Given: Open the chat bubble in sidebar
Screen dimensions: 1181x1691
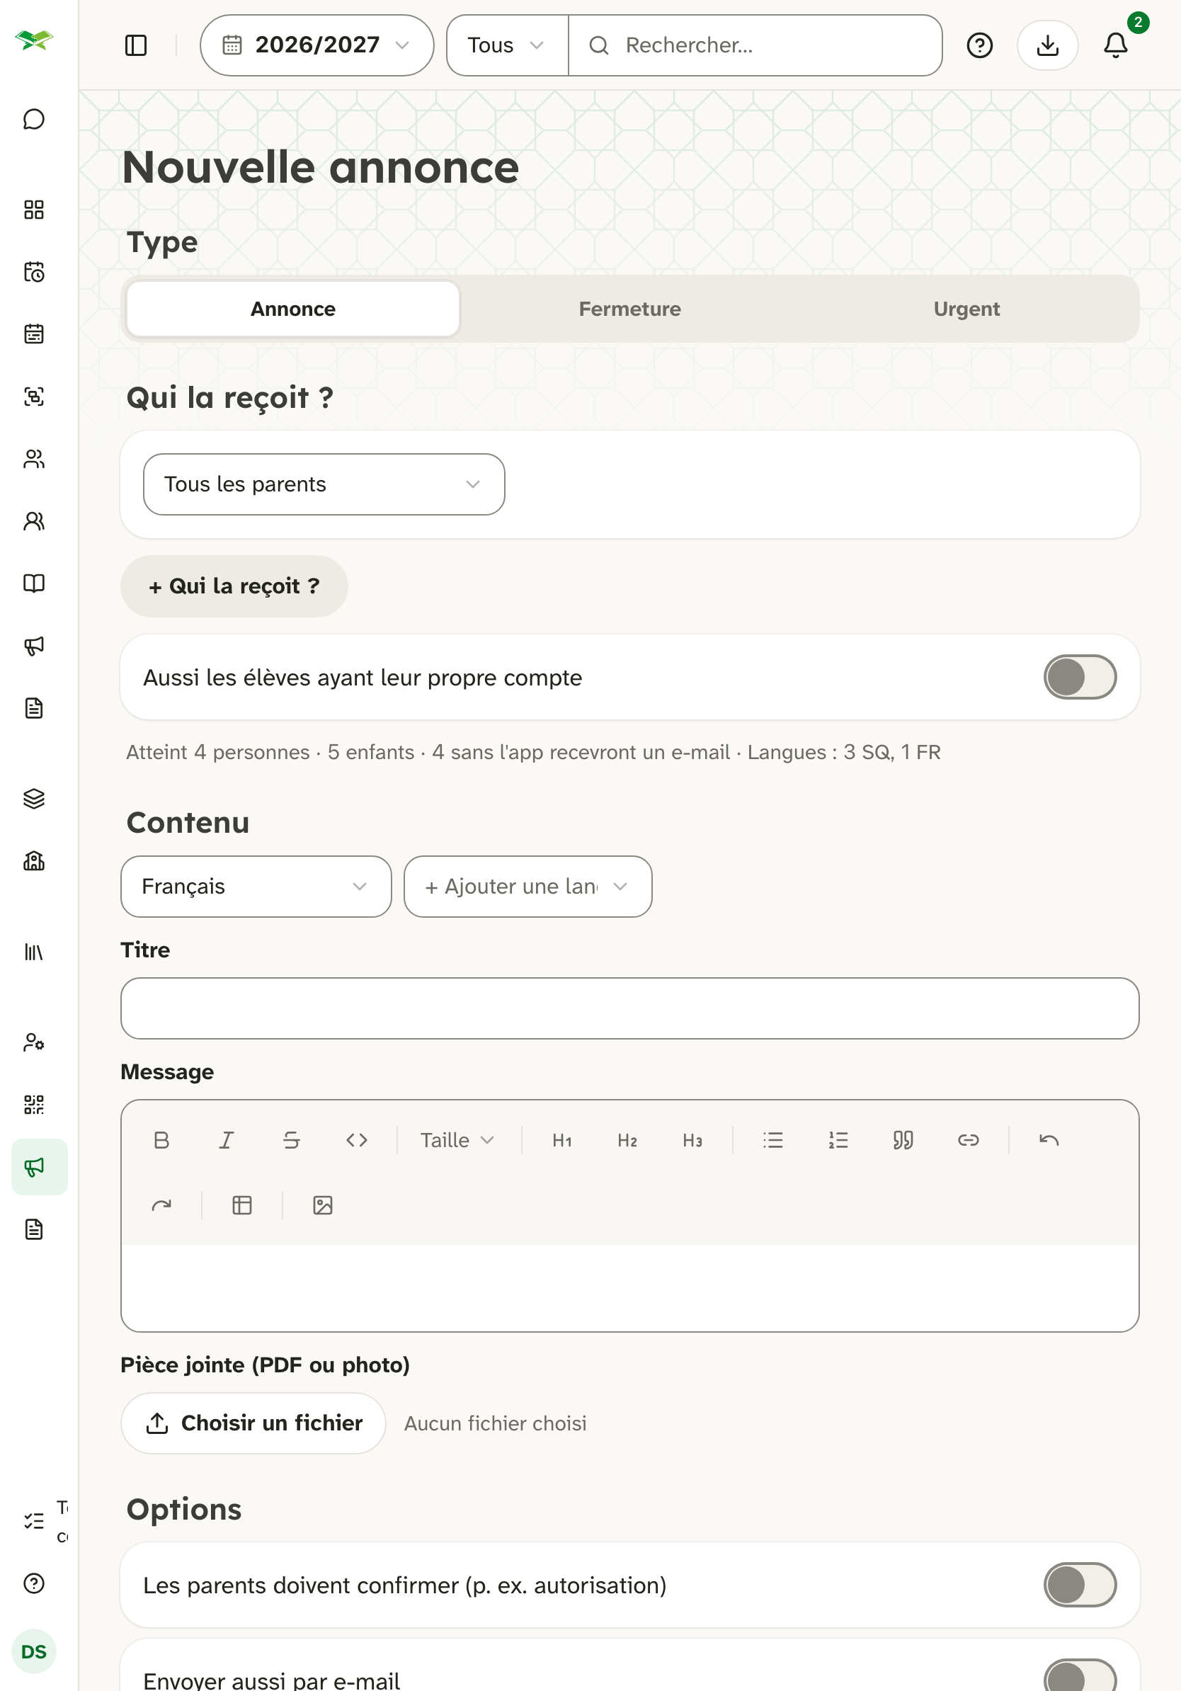Looking at the screenshot, I should (x=34, y=119).
